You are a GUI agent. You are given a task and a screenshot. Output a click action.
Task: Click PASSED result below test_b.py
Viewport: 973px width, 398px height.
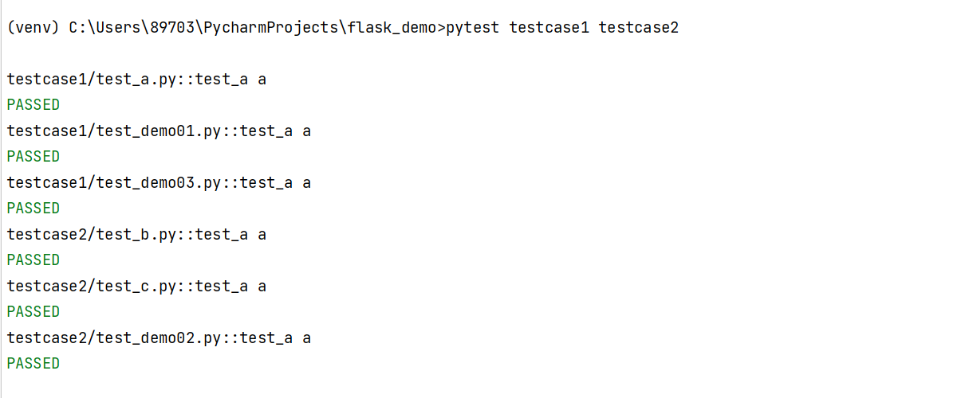click(33, 259)
